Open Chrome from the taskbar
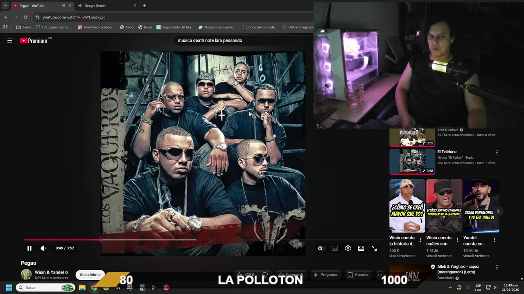 94,287
